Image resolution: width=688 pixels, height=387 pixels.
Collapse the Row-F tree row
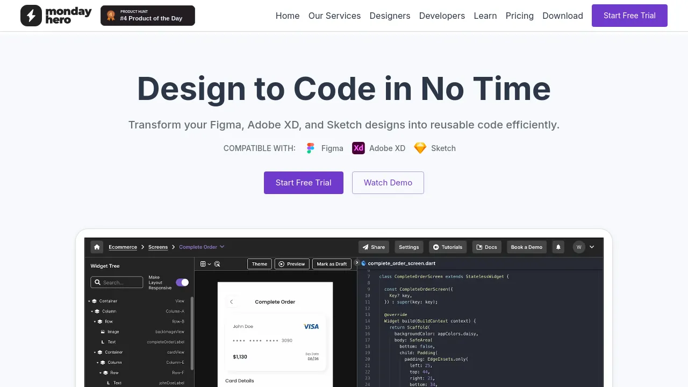click(x=101, y=373)
